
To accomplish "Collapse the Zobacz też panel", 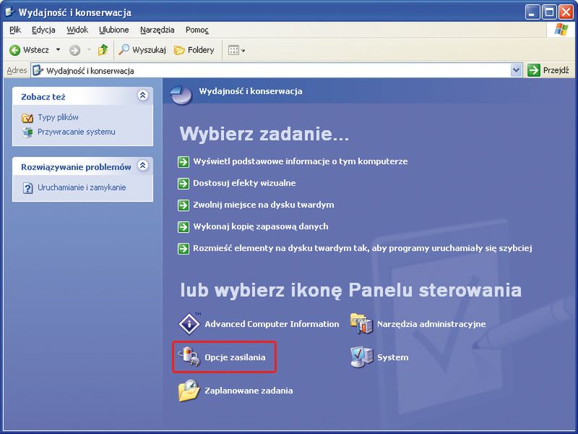I will click(x=142, y=95).
